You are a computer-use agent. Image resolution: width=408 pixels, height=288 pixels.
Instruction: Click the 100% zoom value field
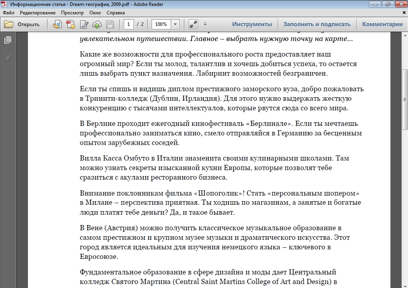(x=161, y=24)
